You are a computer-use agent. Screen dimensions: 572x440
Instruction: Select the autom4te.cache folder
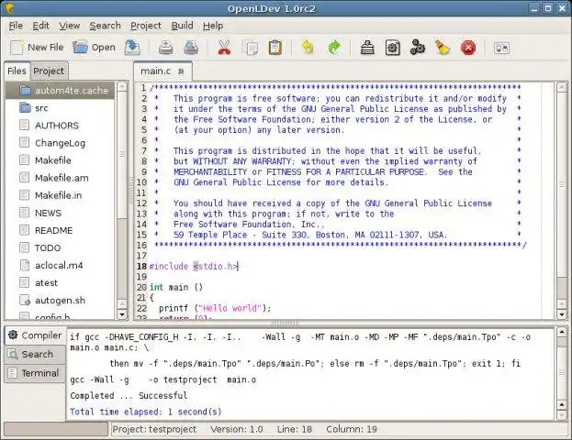click(x=61, y=91)
